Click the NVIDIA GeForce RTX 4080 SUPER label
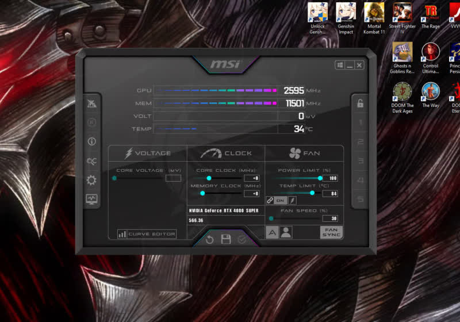 click(224, 210)
